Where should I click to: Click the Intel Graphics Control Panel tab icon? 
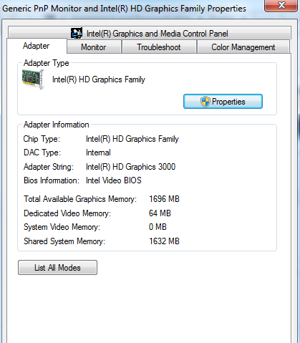[x=77, y=33]
